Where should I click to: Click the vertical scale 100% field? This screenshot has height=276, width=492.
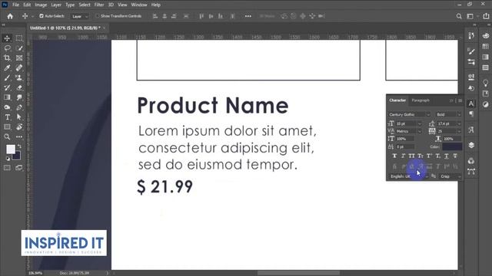click(404, 139)
